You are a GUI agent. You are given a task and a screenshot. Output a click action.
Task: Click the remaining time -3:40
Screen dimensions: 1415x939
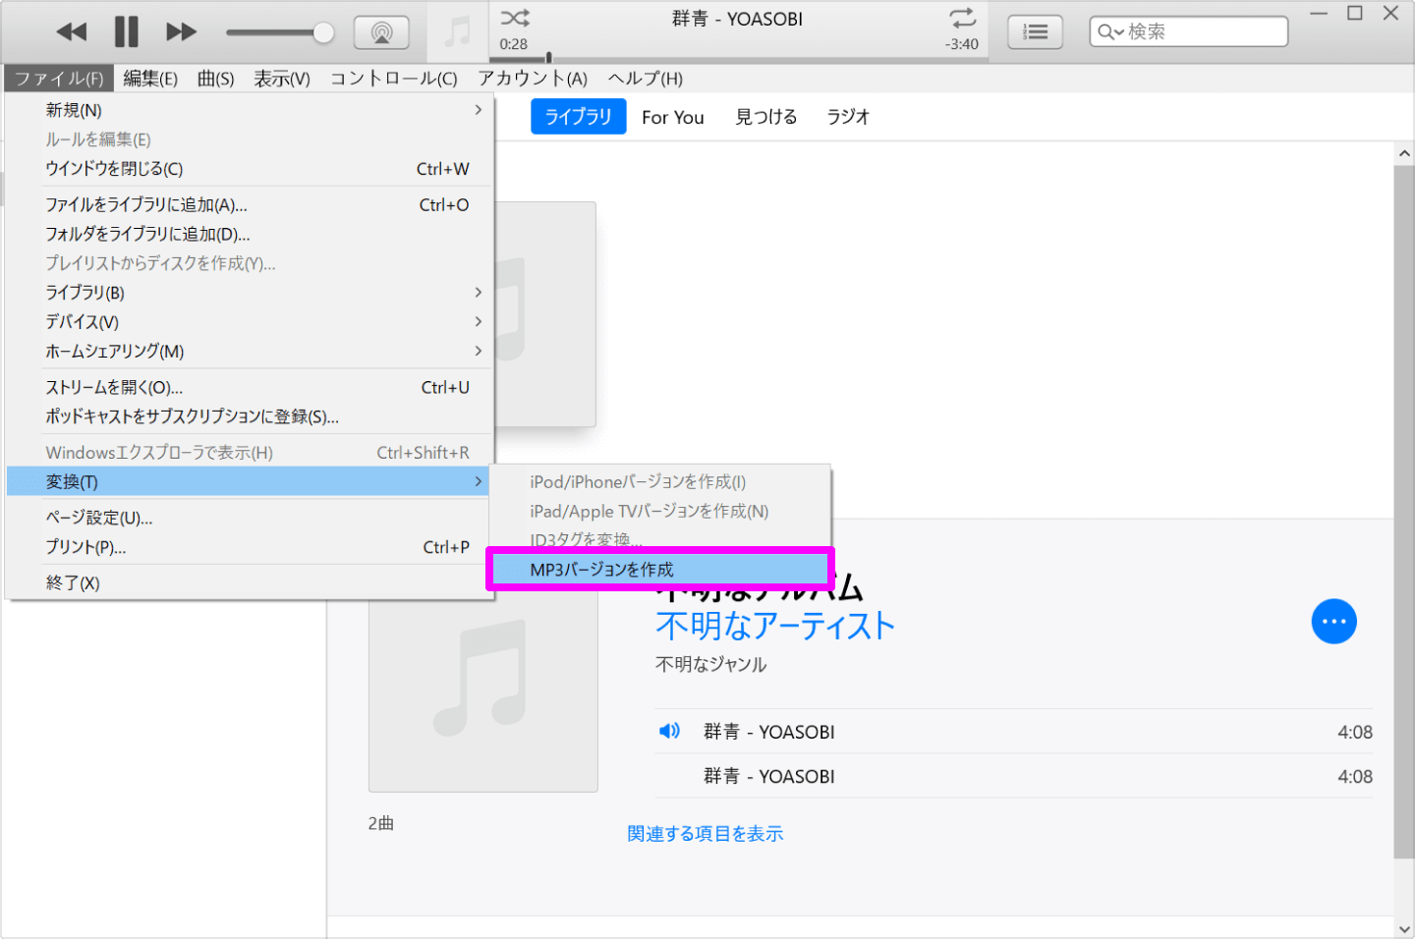pos(962,44)
